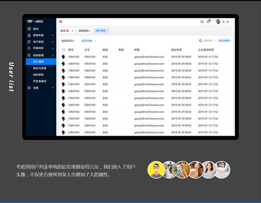
Task: Click the header search magnifier icon
Action: [x=202, y=22]
